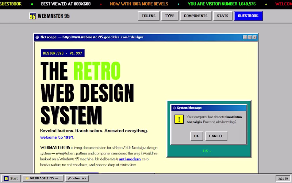Click the WEBMASTER 95 site title
The image size is (292, 183).
tap(54, 16)
